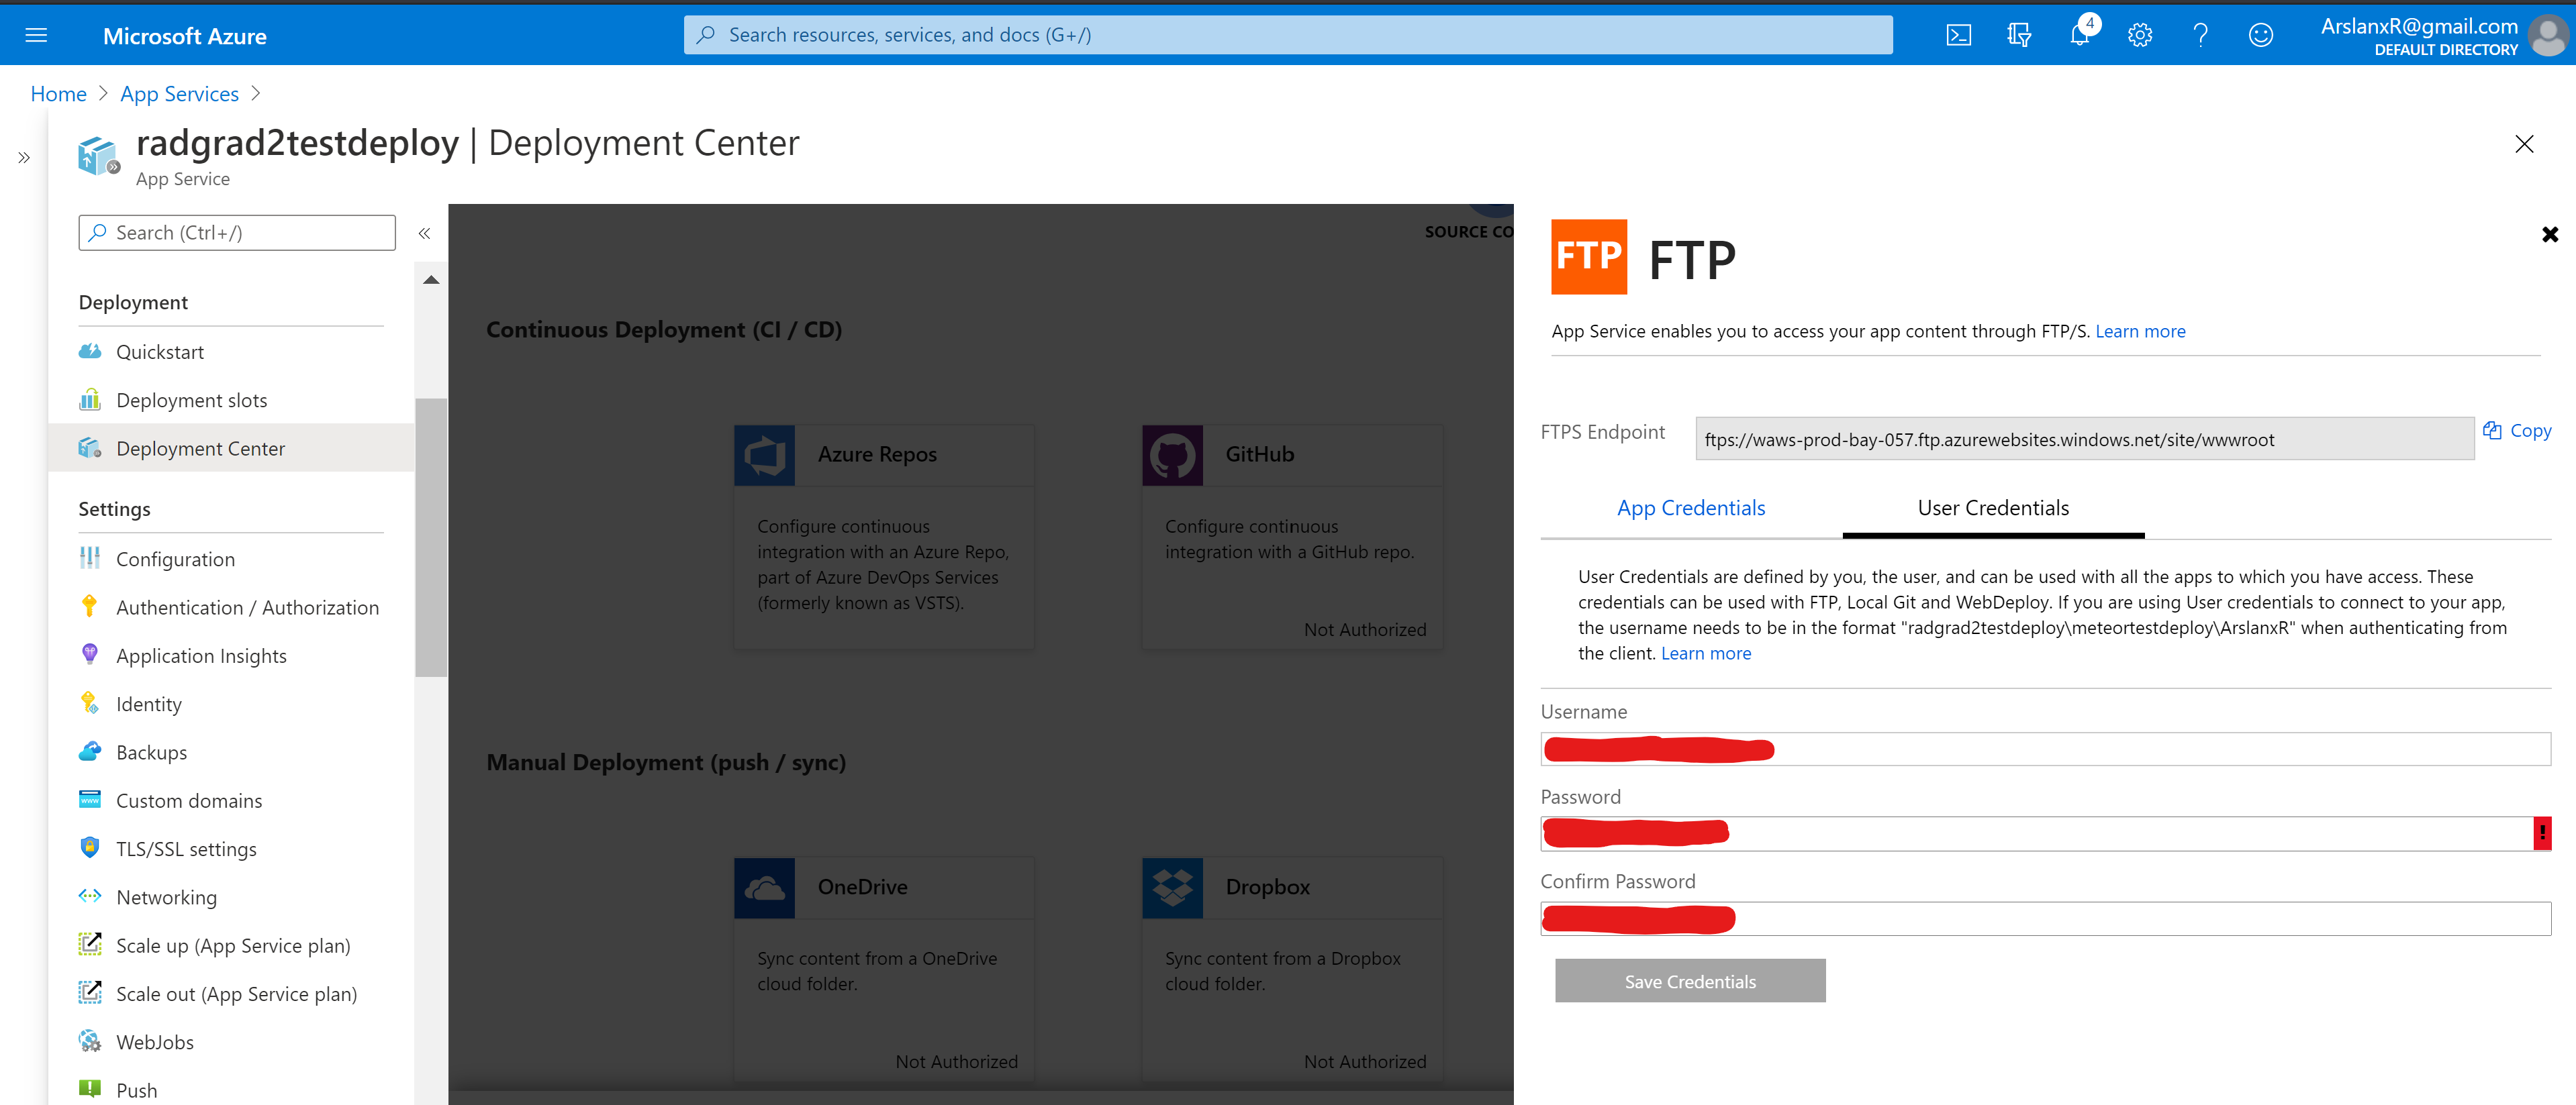The height and width of the screenshot is (1105, 2576).
Task: Open Scale up (App Service plan)
Action: tap(231, 945)
